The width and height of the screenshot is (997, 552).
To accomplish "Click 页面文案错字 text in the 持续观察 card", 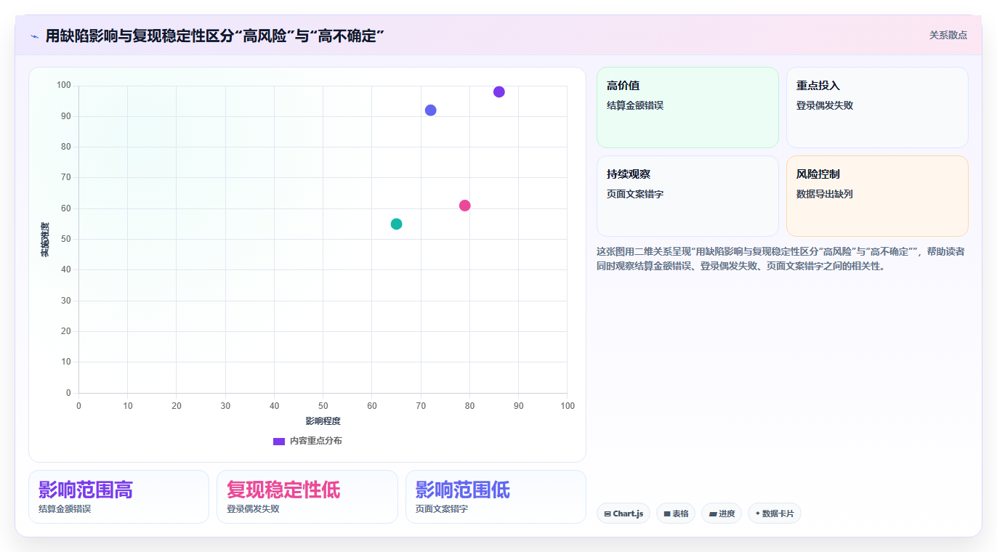I will point(635,194).
